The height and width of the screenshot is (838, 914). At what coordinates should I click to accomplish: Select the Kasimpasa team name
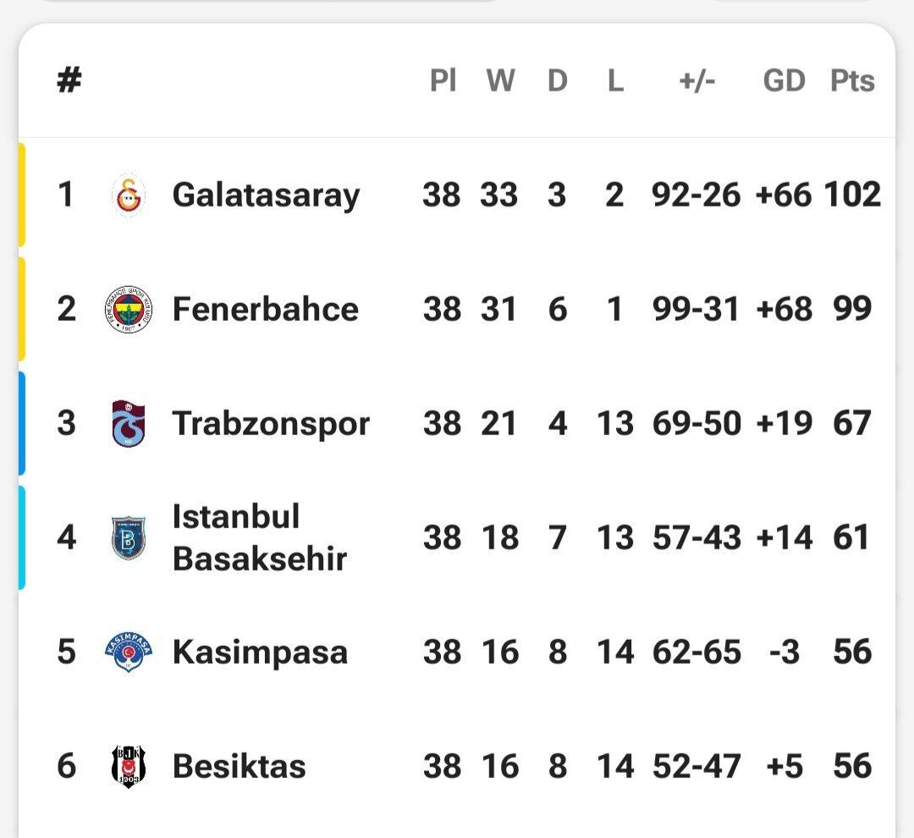[260, 652]
